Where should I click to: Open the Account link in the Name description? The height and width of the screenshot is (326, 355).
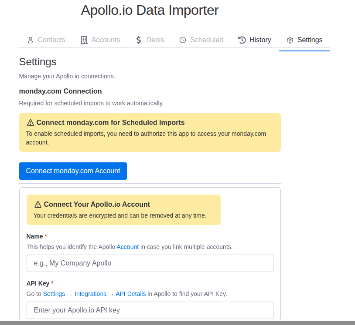[127, 247]
